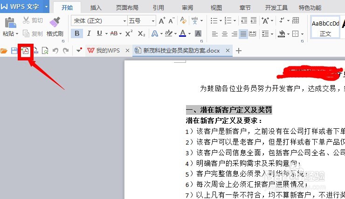Open the bullet list style dropdown arrow
345x199 pixels.
221,21
